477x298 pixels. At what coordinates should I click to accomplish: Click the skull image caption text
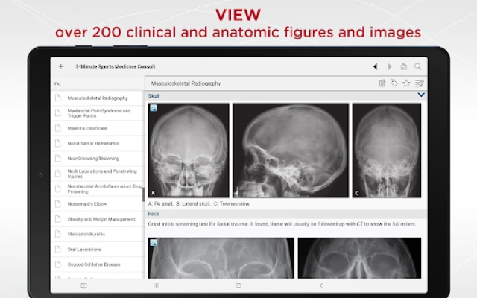(x=199, y=203)
